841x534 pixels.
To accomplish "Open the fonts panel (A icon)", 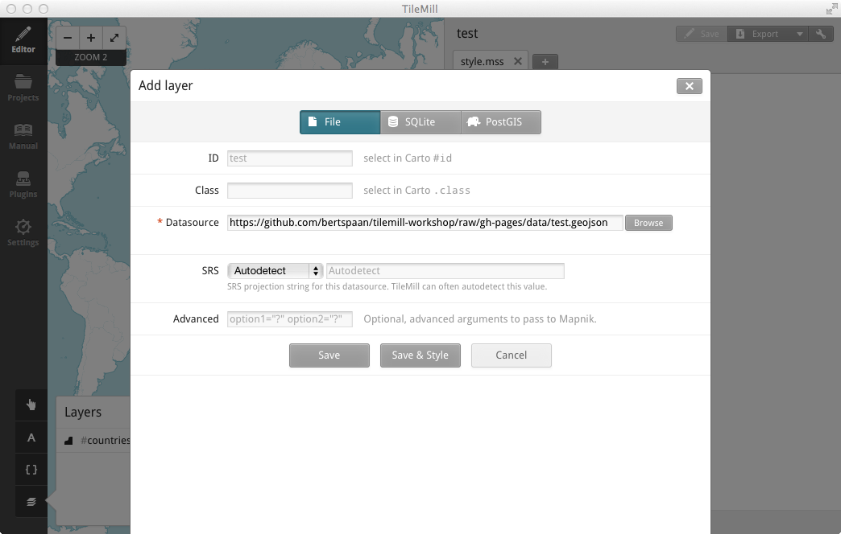I will tap(31, 437).
